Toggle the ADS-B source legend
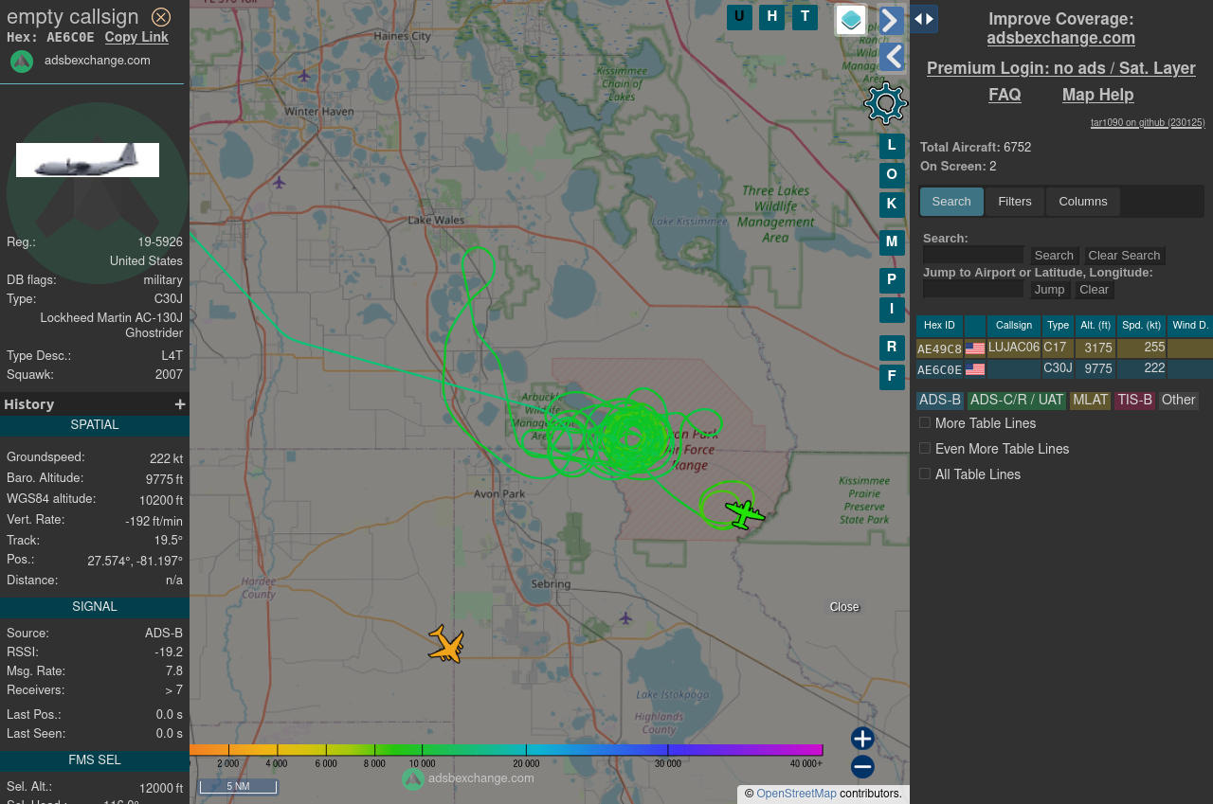The height and width of the screenshot is (804, 1213). point(940,401)
